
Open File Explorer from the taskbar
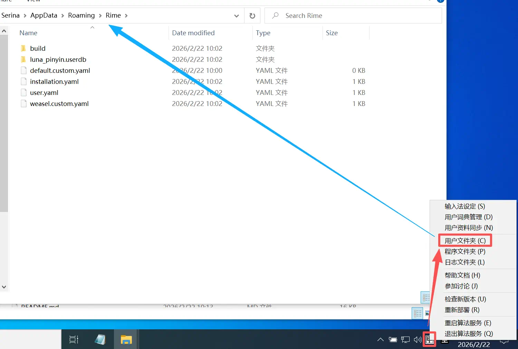tap(126, 340)
